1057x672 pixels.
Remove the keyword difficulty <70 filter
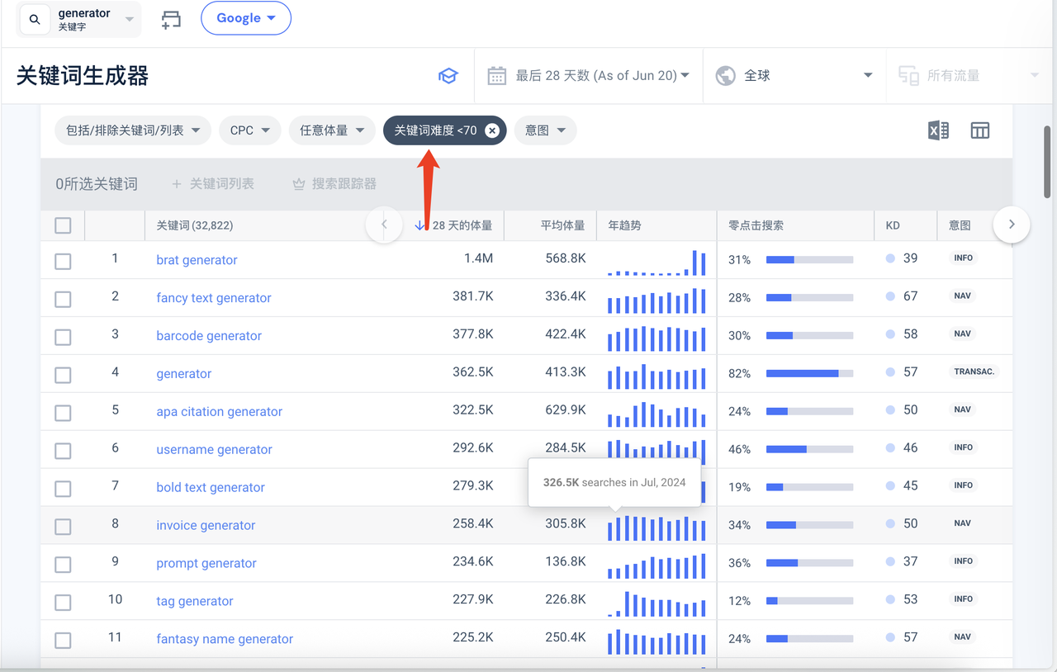tap(492, 130)
